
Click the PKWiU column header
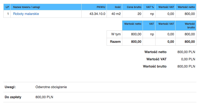(x=94, y=7)
